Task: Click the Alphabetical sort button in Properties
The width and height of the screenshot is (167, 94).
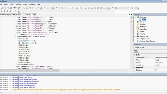Action: pyautogui.click(x=138, y=52)
